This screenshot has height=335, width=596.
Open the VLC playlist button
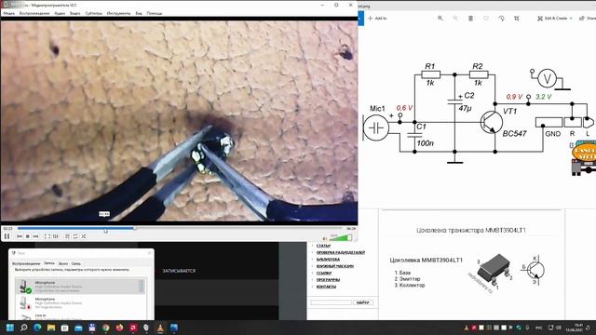(67, 236)
